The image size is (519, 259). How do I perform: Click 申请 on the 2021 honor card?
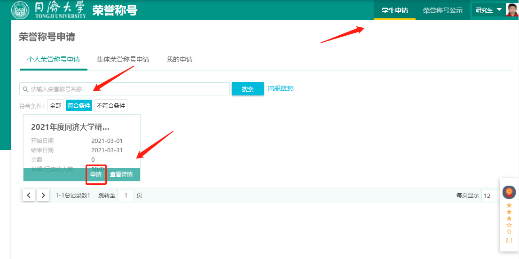tap(96, 174)
